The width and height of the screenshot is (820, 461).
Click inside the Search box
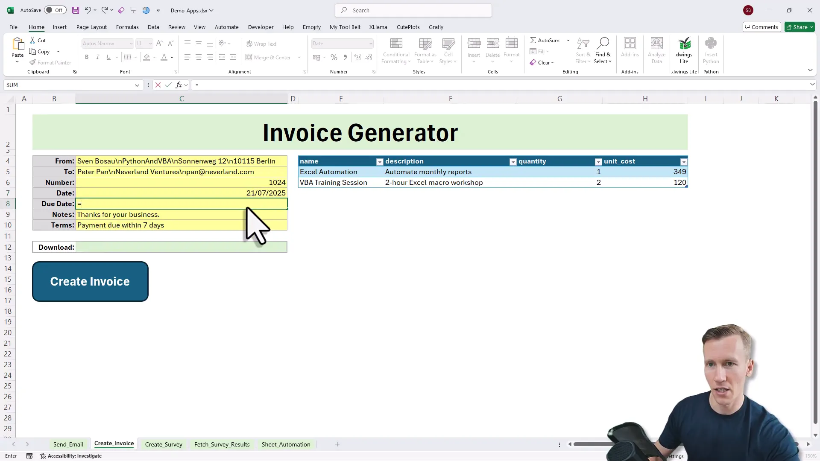click(x=413, y=10)
